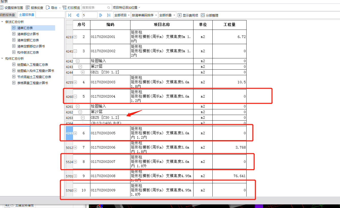340x208 pixels.
Task: Expand row 4 with code 011702002003
Action: (x=75, y=82)
